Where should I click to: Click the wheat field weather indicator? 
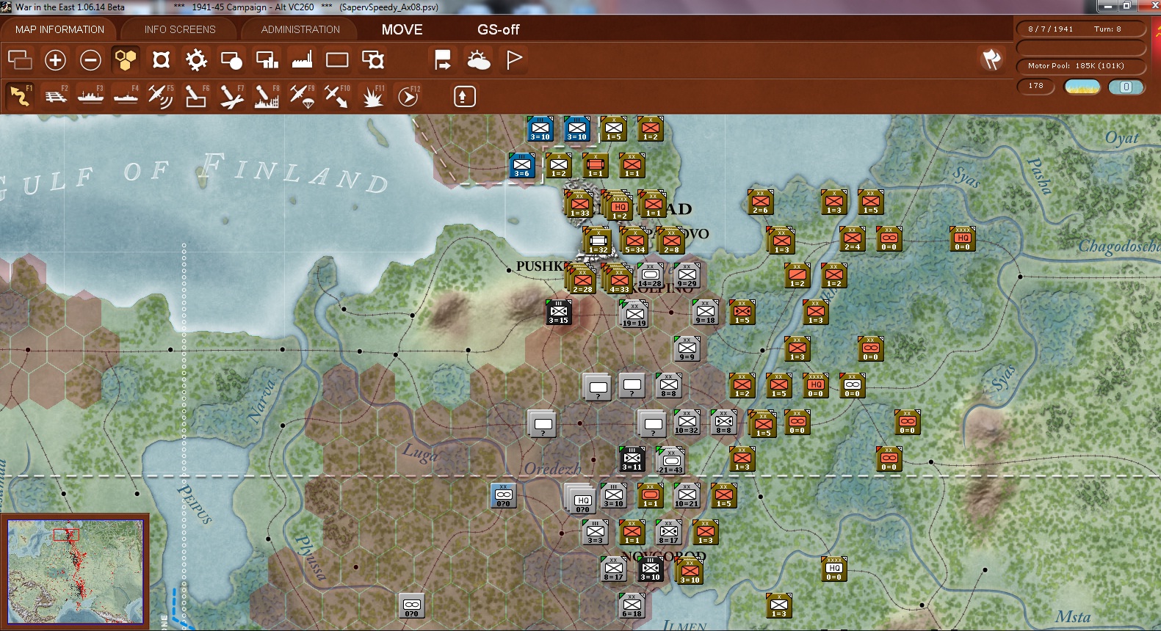point(1082,87)
